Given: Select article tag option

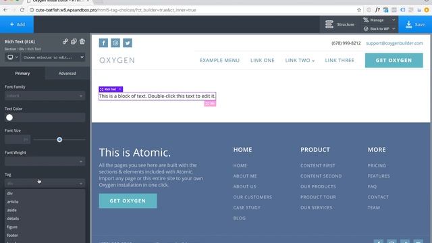Looking at the screenshot, I should [x=45, y=202].
